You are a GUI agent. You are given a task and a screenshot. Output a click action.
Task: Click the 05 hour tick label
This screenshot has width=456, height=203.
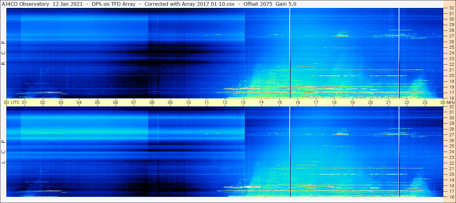(97, 102)
